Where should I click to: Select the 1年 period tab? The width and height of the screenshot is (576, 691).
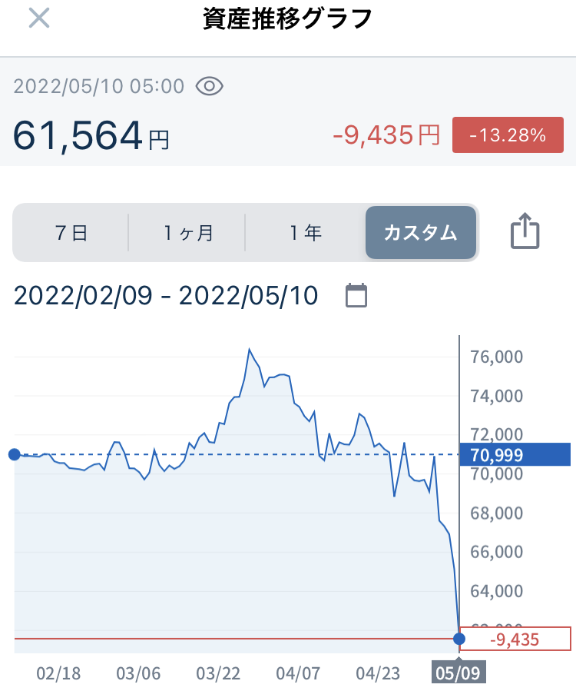tap(305, 233)
